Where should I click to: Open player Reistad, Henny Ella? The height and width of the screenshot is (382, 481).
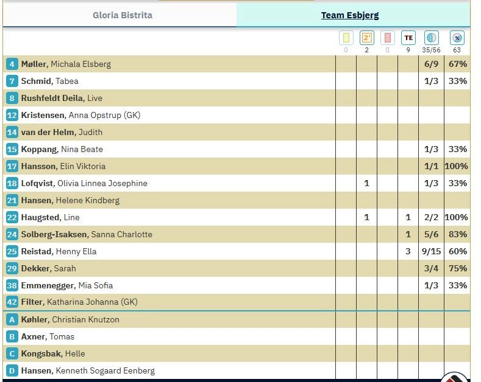pyautogui.click(x=59, y=251)
